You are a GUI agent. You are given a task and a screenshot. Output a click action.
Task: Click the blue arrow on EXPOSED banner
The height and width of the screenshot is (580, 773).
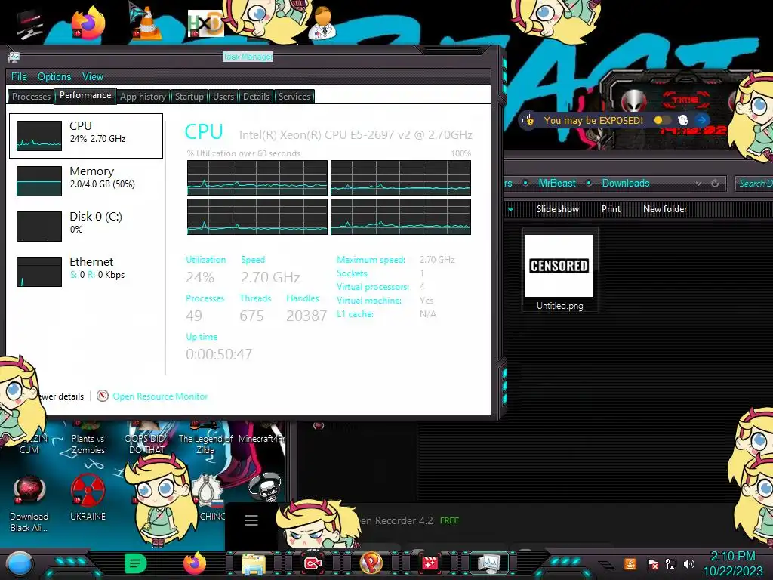701,120
